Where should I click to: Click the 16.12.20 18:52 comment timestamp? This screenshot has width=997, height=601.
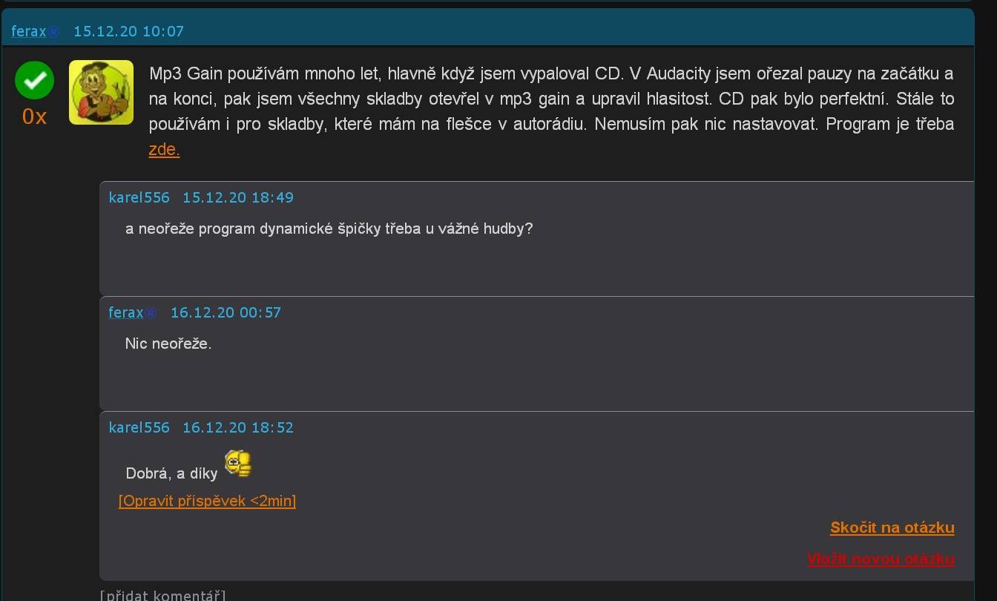238,427
